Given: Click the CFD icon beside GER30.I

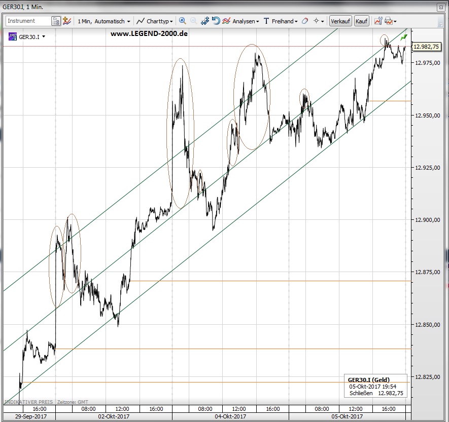Looking at the screenshot, I should [x=13, y=36].
